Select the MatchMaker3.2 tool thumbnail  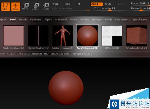pyautogui.click(x=13, y=36)
